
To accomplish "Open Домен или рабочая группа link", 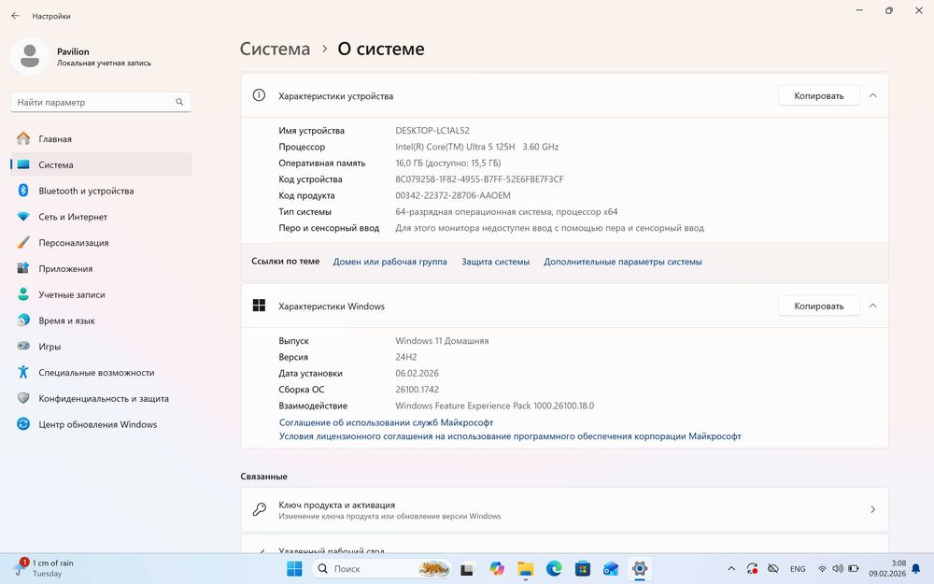I will point(389,262).
